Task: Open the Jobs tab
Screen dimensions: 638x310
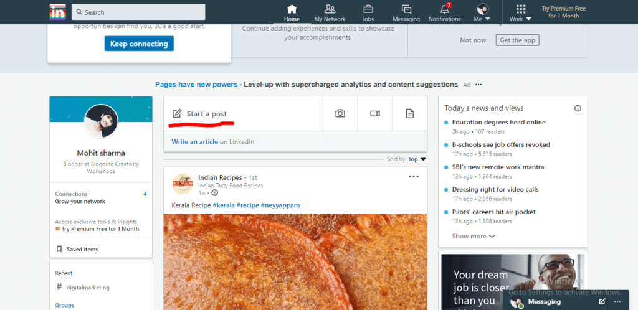Action: pyautogui.click(x=368, y=14)
